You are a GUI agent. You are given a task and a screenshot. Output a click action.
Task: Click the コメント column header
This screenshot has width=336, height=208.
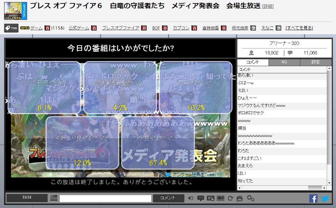[x=282, y=70]
